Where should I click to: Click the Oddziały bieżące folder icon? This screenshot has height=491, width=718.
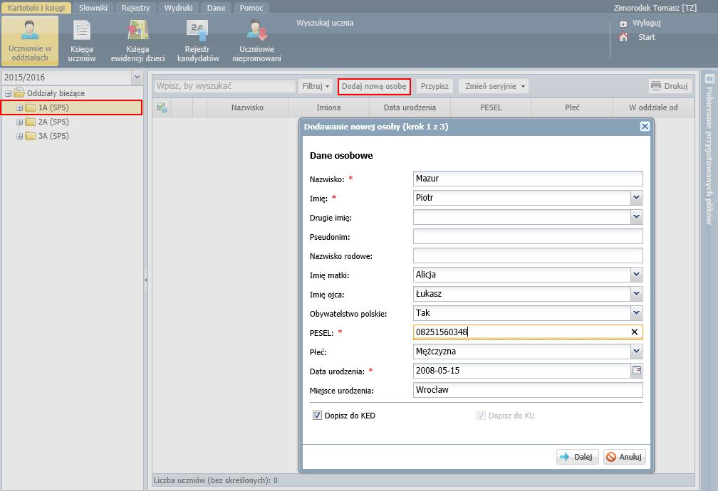click(19, 93)
